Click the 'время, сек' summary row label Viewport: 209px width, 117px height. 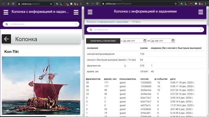click(x=93, y=71)
